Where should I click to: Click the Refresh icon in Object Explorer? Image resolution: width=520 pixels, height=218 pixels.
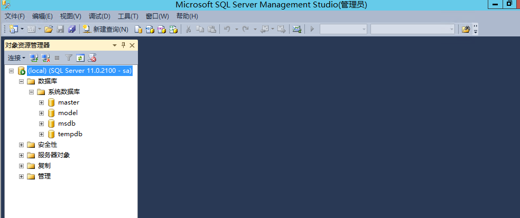pos(80,58)
